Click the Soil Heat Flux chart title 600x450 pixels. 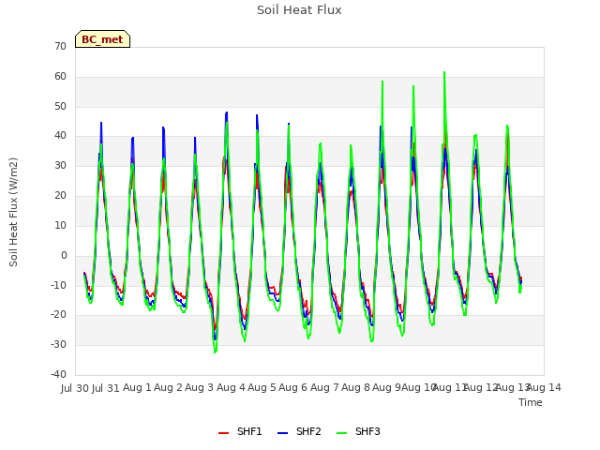point(299,10)
